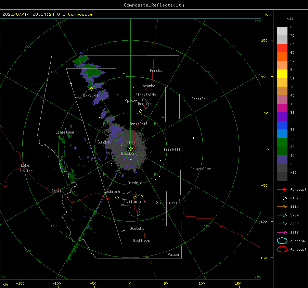308x288 pixels.
Task: Click the white plus marker north of Drumheller
Action: (193, 138)
